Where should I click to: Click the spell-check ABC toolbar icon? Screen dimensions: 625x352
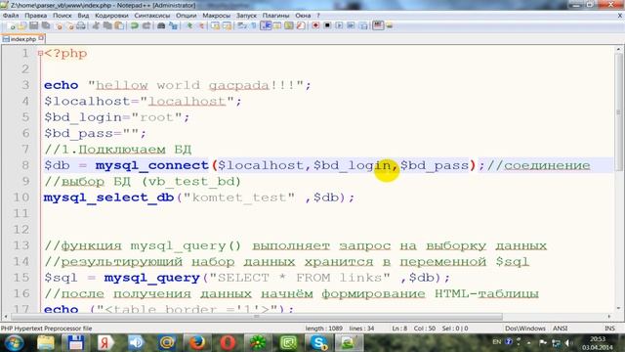click(x=378, y=26)
